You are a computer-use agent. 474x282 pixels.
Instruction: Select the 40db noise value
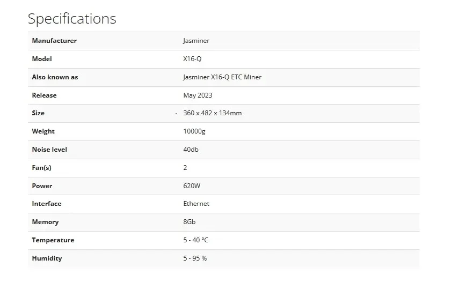(x=191, y=150)
